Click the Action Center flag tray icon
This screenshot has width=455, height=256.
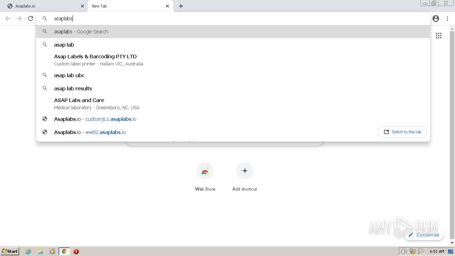(422, 251)
